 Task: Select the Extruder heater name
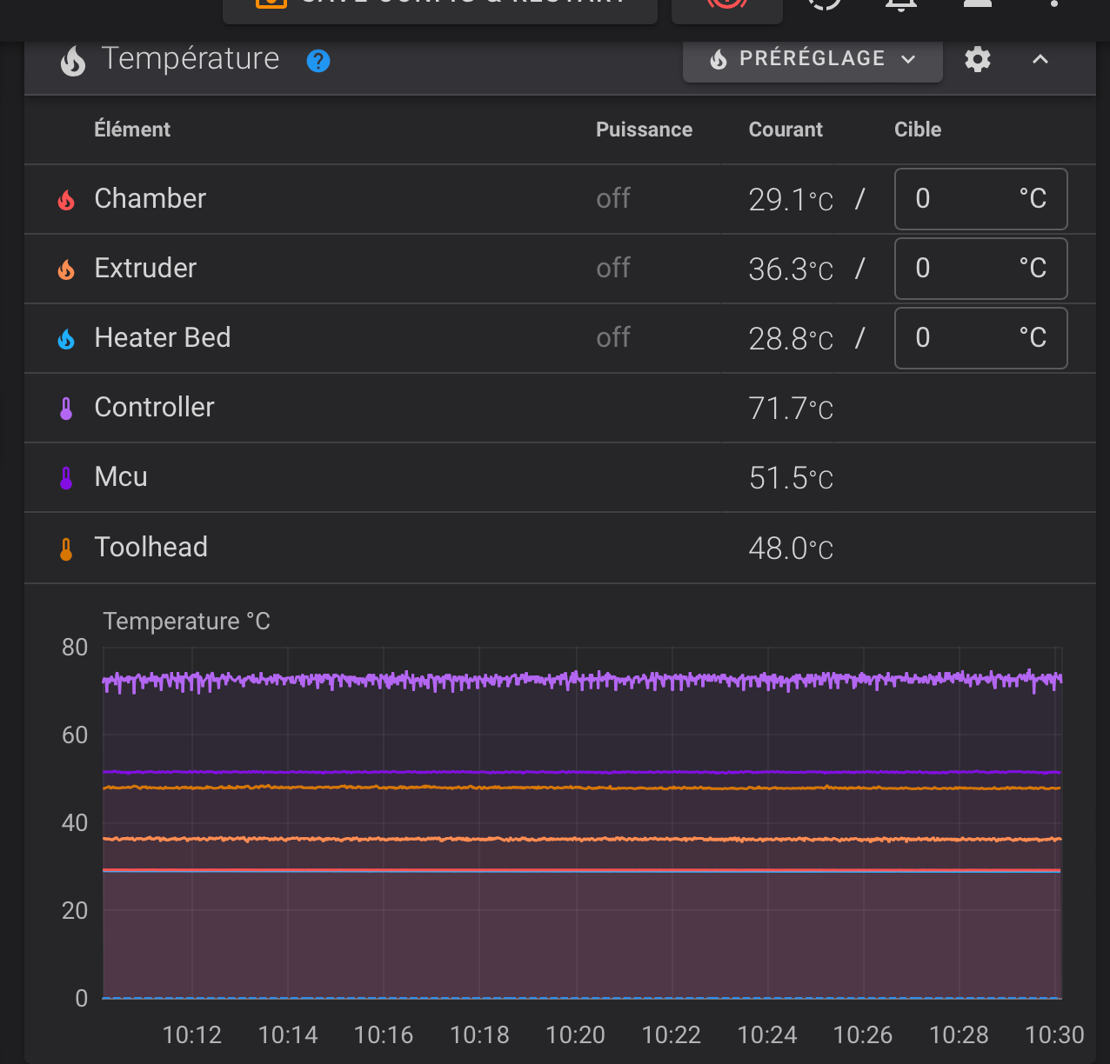coord(145,269)
